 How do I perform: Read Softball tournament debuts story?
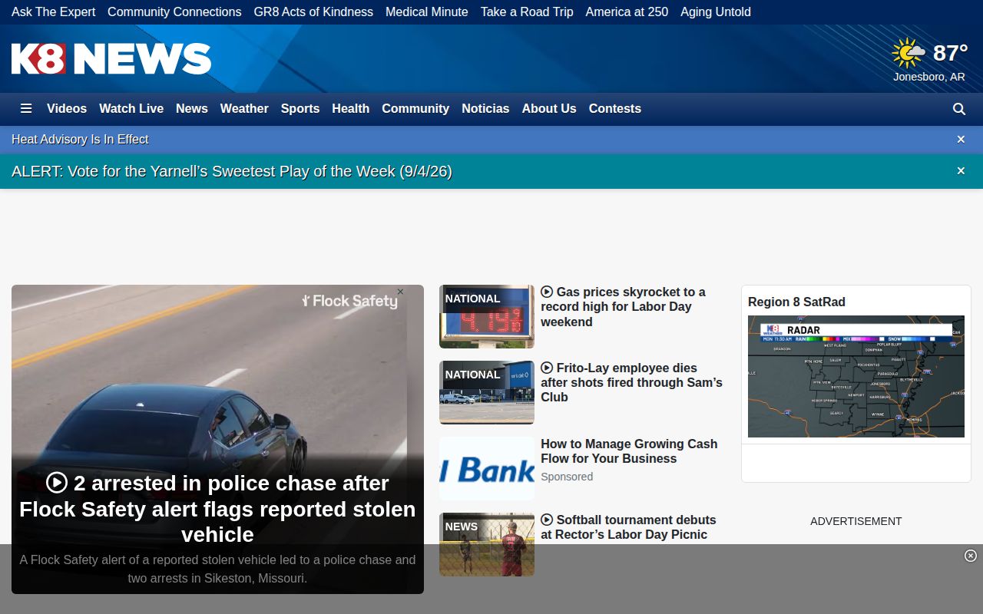[x=628, y=527]
